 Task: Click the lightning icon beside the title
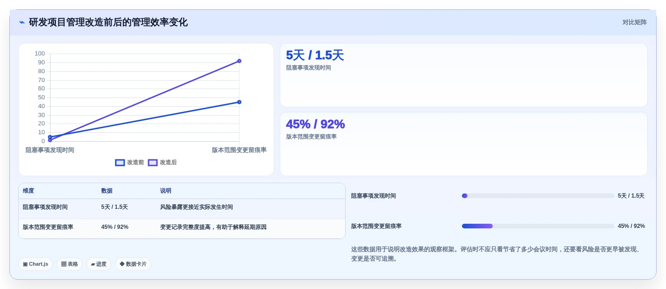[x=22, y=22]
